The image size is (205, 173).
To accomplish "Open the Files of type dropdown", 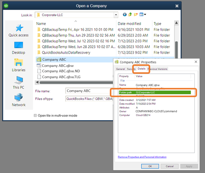I will (x=90, y=99).
